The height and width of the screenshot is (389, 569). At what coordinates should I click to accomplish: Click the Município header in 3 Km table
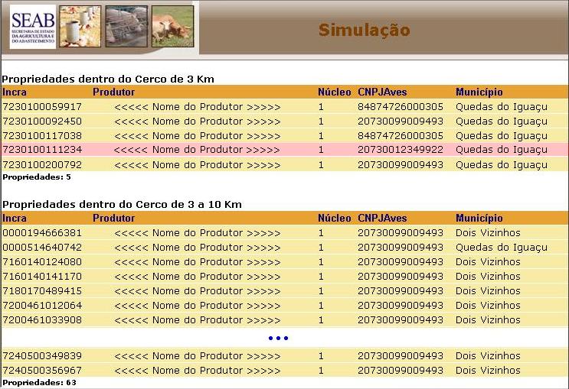click(479, 92)
